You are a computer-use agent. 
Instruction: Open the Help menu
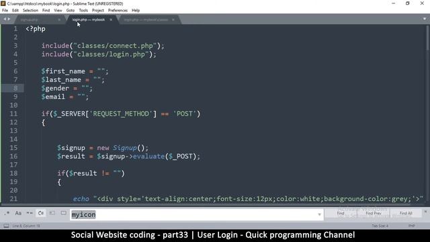click(x=136, y=11)
